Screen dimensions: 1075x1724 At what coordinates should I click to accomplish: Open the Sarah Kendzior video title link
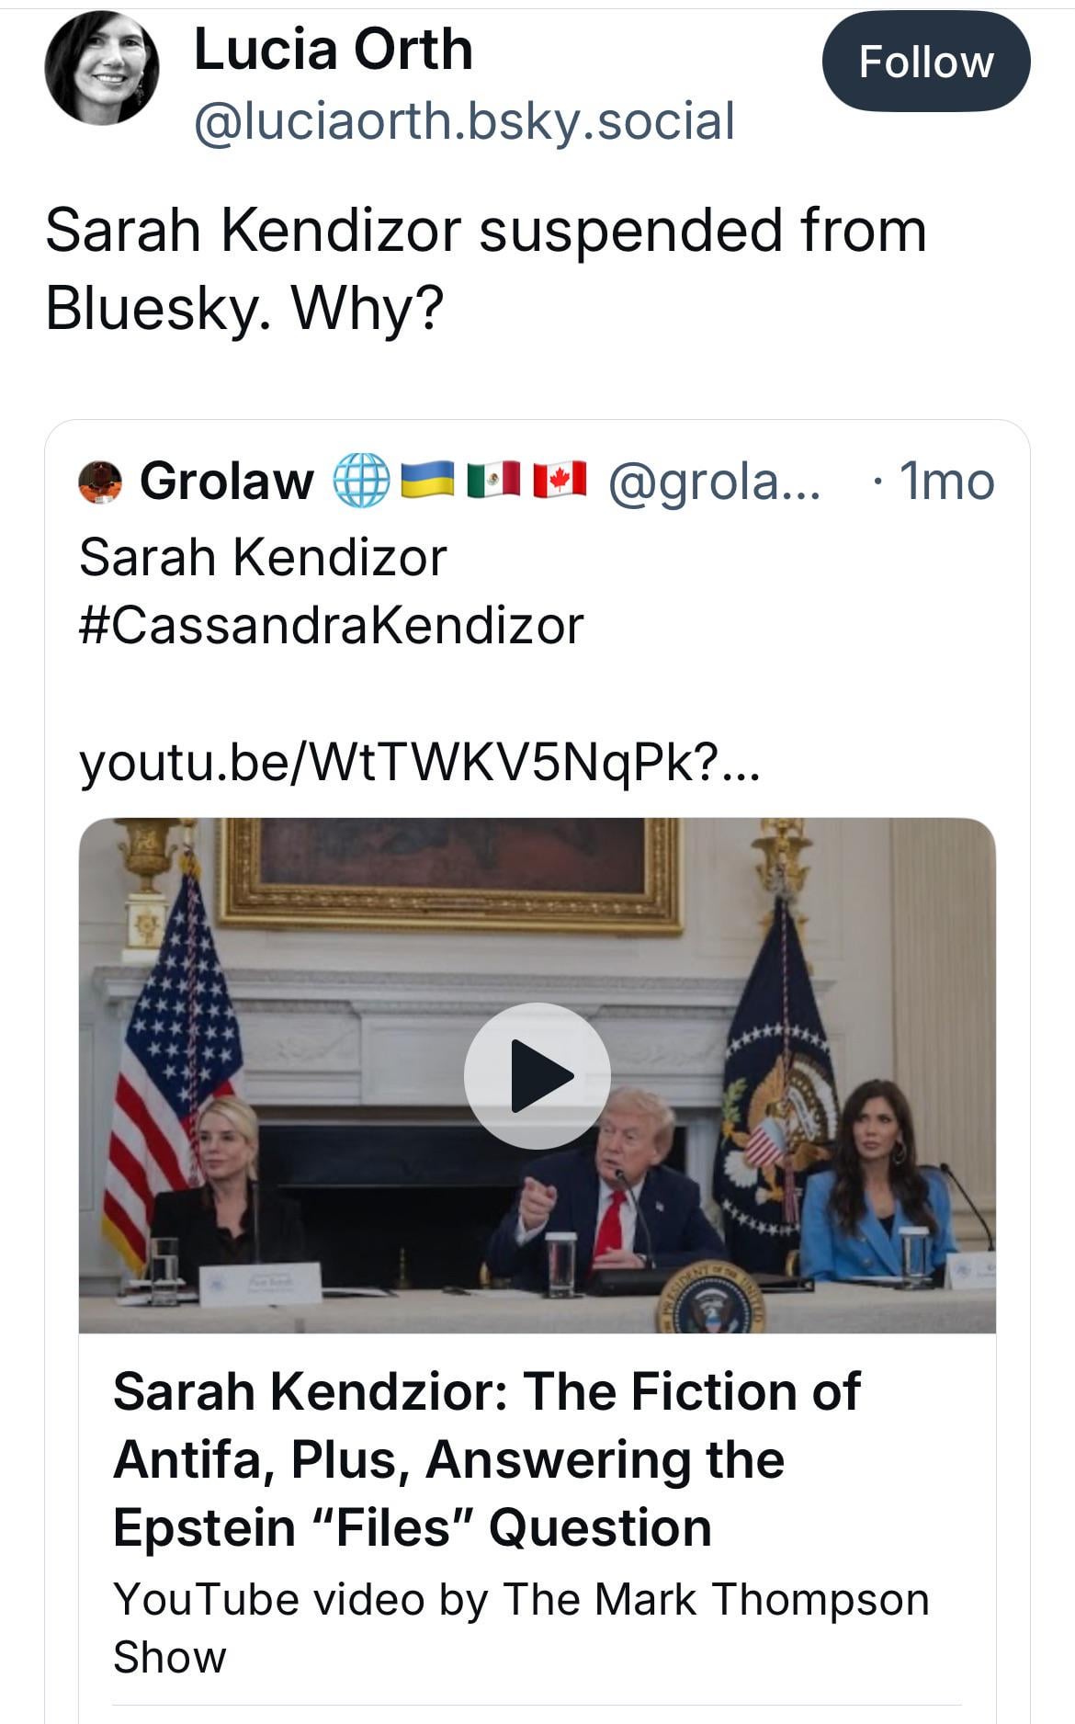(487, 1459)
